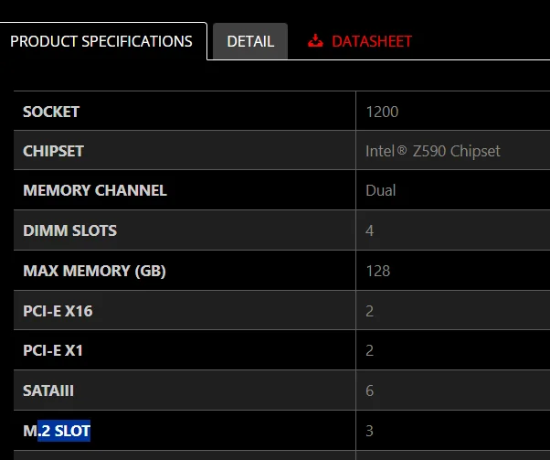Click the Intel Z590 Chipset value
This screenshot has height=460, width=550.
click(433, 151)
